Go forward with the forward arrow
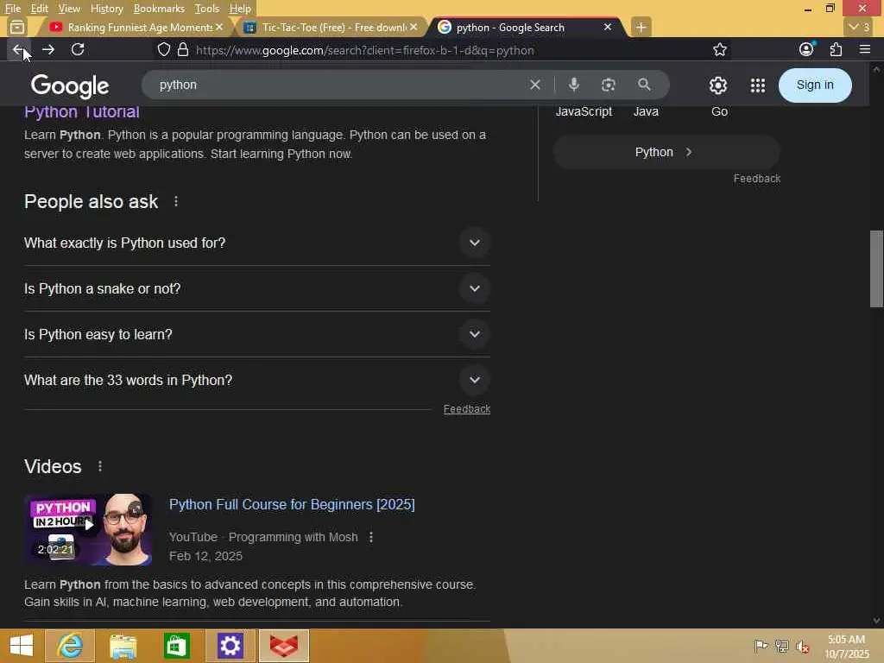Viewport: 884px width, 663px height. click(x=48, y=49)
